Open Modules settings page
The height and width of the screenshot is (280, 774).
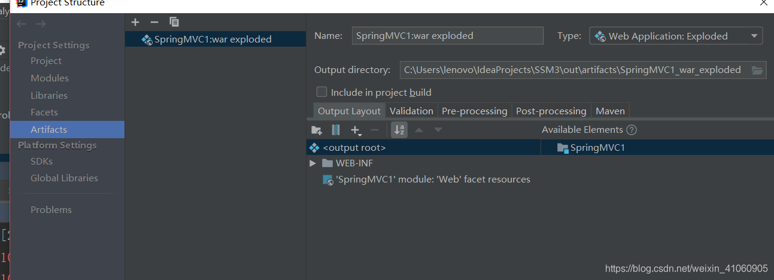click(50, 78)
